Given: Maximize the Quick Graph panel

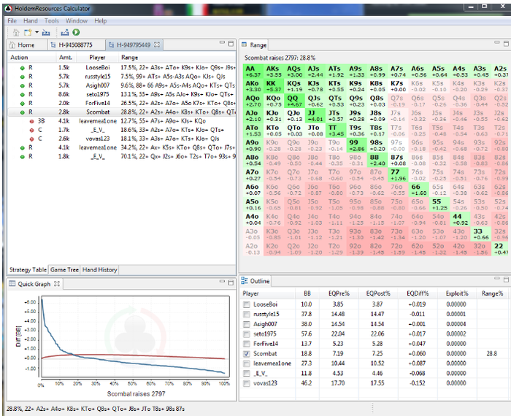Looking at the screenshot, I should coord(231,282).
